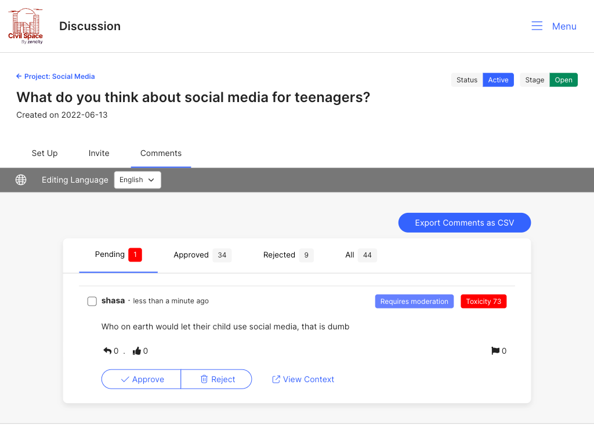Click the 'less than a minute ago' timestamp
Viewport: 594px width, 428px height.
pyautogui.click(x=171, y=301)
